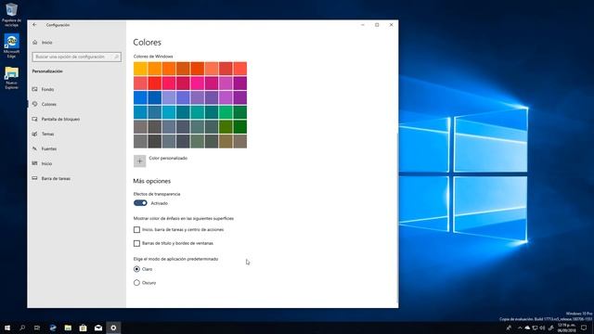Open Task View from the taskbar
Screen dimensions: 594x334
(37, 328)
